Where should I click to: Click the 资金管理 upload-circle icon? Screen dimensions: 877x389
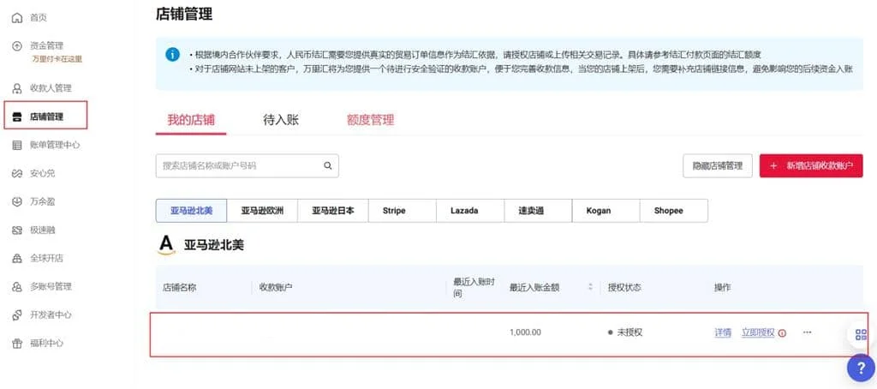17,46
